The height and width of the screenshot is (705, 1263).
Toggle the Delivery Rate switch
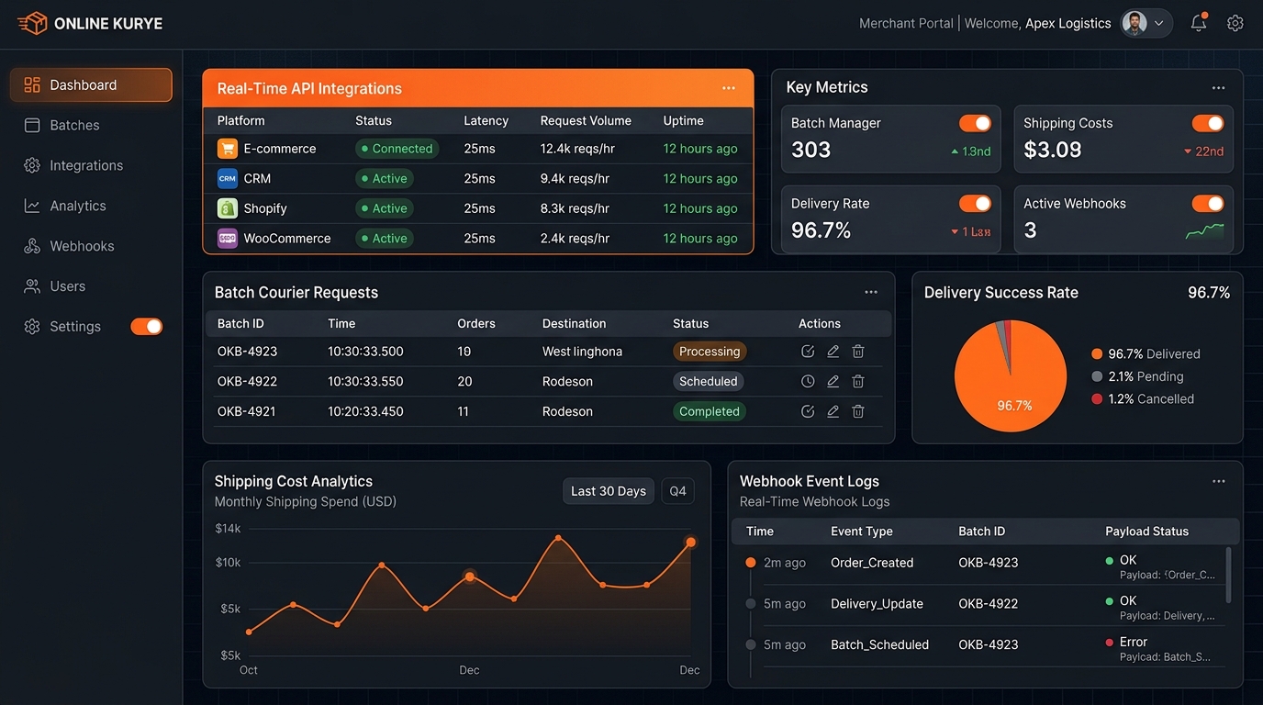pyautogui.click(x=975, y=203)
